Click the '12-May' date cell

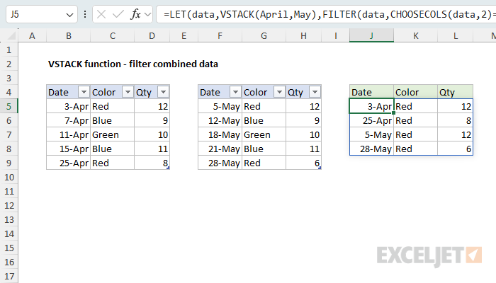[220, 121]
